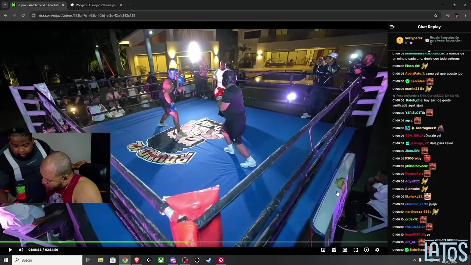Screen dimensions: 471x265
Task: Click Y4RI3LC1T0's emote
Action: point(429,113)
